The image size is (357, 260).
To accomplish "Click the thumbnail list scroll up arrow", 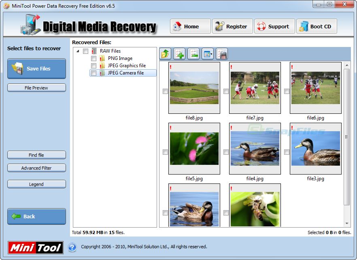I will click(x=347, y=65).
